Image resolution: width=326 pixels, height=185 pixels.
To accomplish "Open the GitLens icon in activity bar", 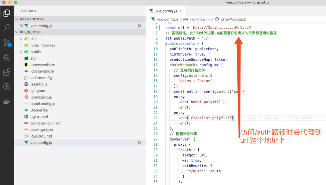I will point(7,87).
